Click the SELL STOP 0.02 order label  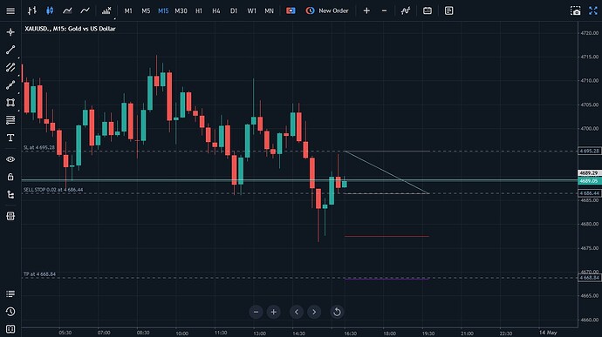coord(53,190)
